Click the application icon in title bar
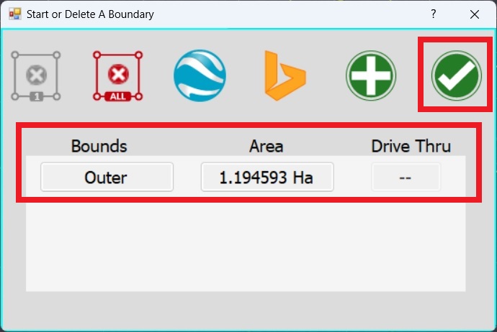Viewport: 497px width, 332px height. pyautogui.click(x=15, y=14)
